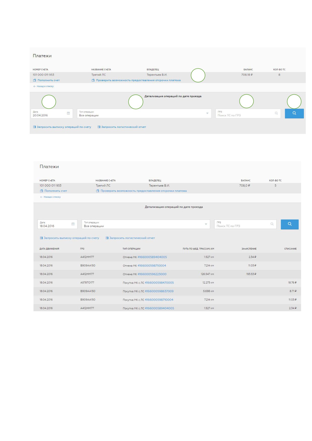
Task: Click icon before Проверить возможность link in 708,0 panel
Action: click(x=98, y=191)
